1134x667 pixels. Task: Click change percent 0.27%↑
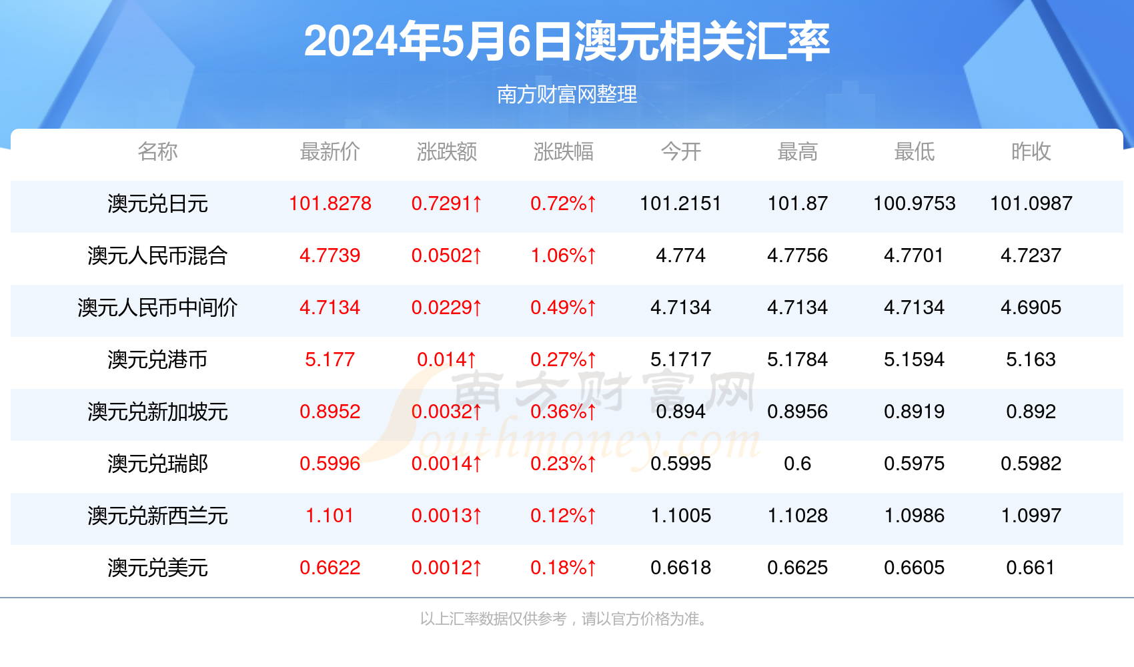coord(564,360)
